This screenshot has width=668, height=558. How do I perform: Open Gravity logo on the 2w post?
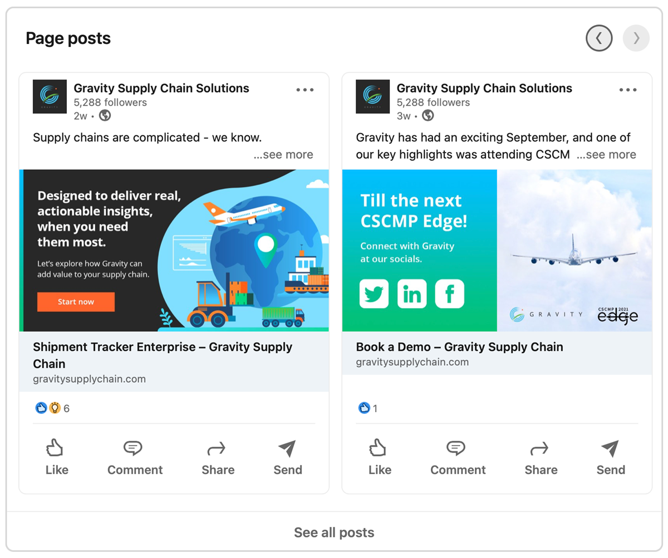50,97
